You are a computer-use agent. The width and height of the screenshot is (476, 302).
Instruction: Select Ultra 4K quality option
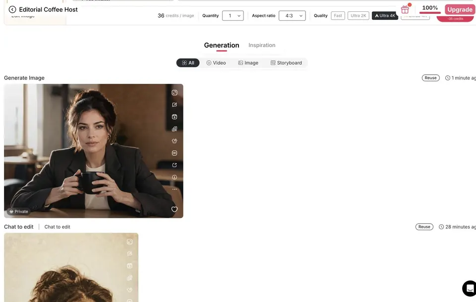coord(385,15)
